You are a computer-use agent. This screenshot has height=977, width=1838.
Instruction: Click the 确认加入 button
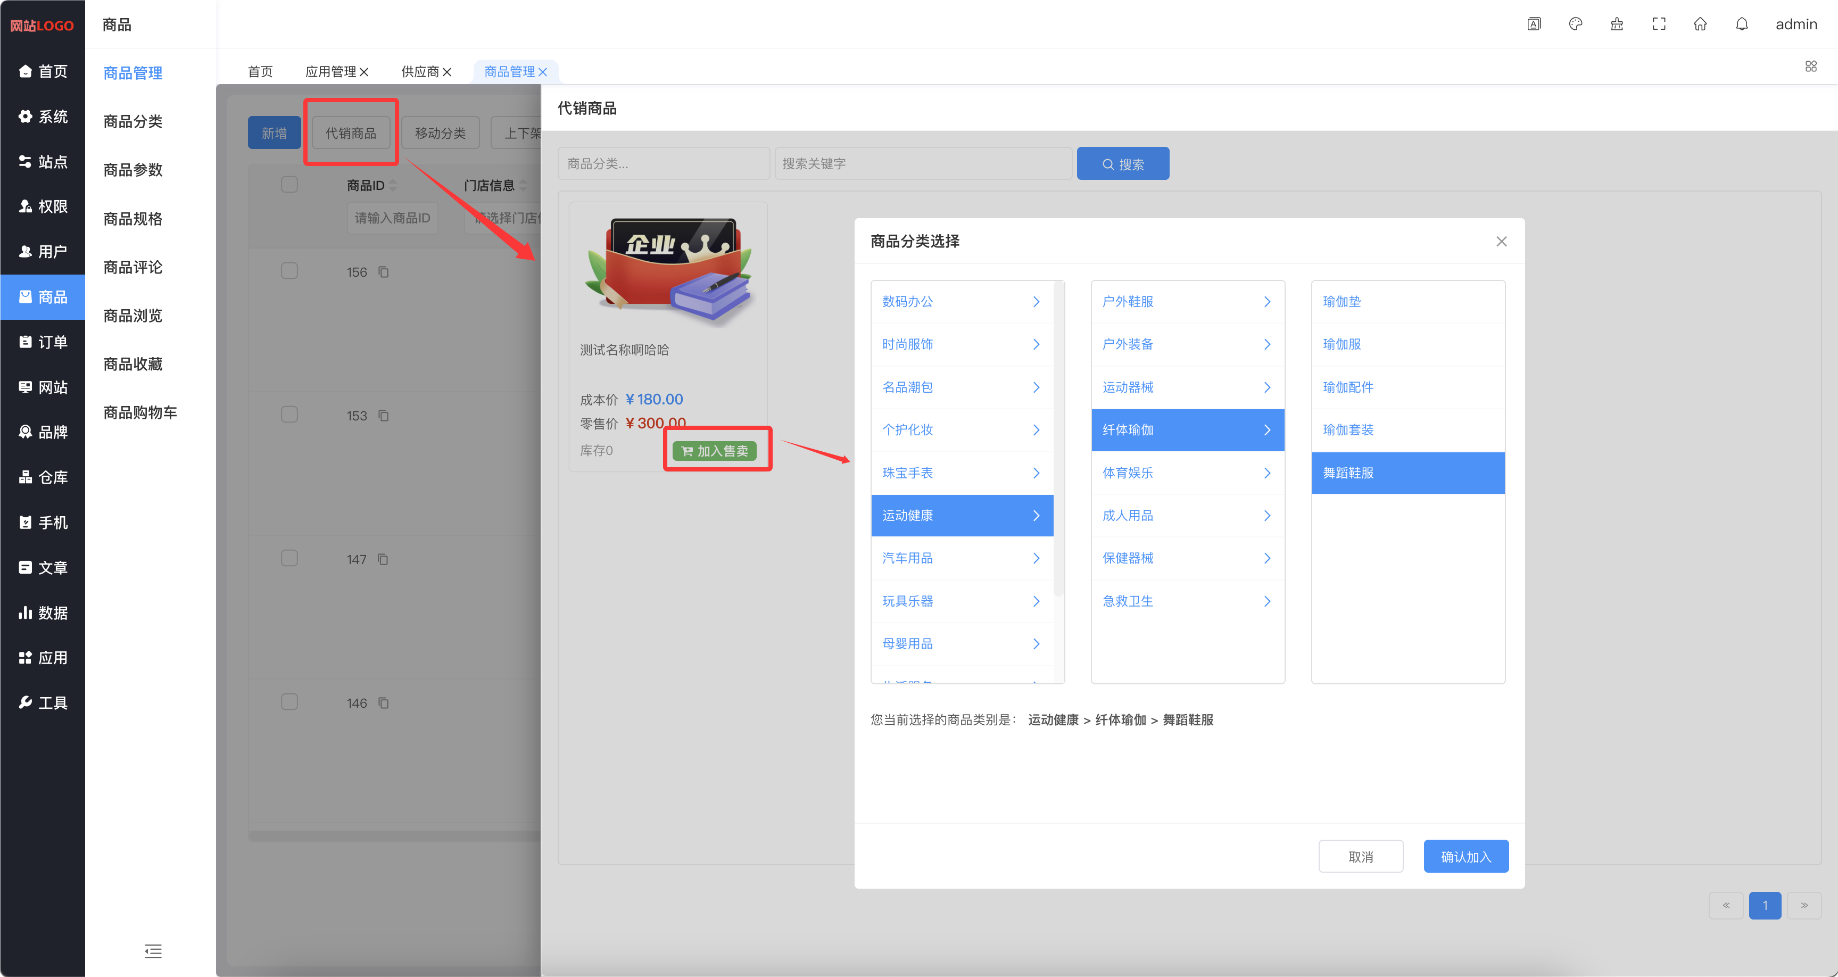(1466, 856)
